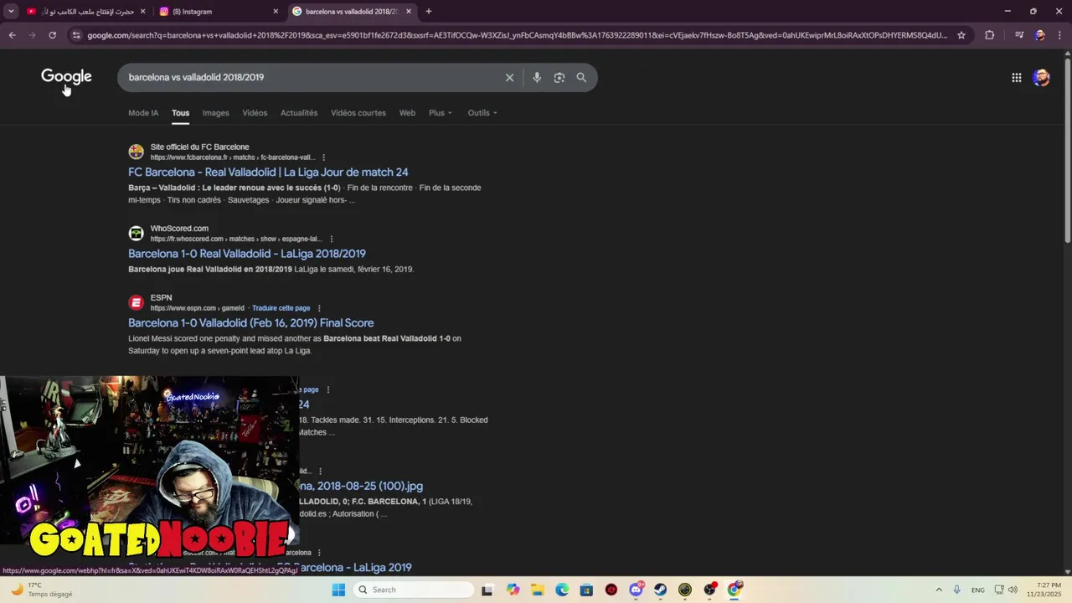Expand the Outils dropdown
Viewport: 1072px width, 603px height.
tap(482, 113)
